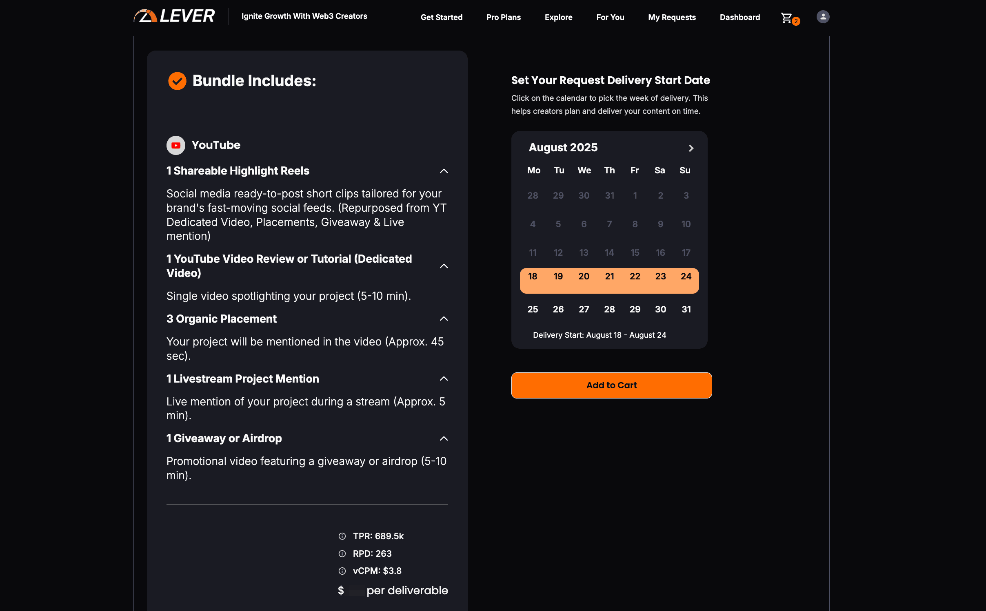Image resolution: width=986 pixels, height=611 pixels.
Task: Collapse Shareable Highlight Reels section
Action: click(x=444, y=171)
